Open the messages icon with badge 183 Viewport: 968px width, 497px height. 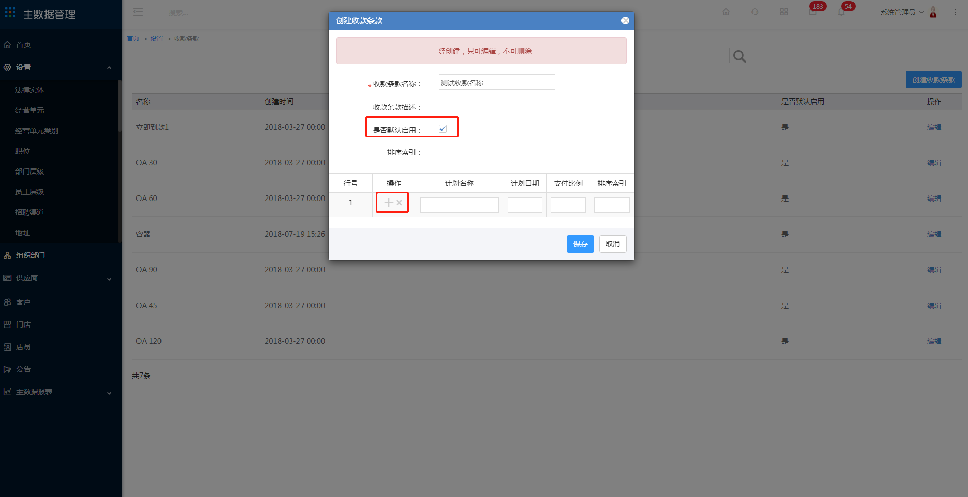813,12
